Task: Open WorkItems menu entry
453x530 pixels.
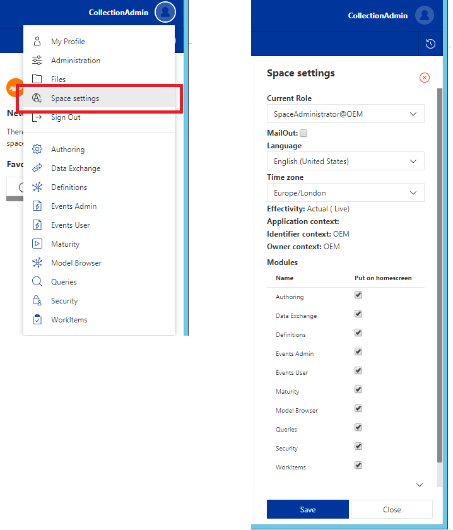Action: pos(99,320)
